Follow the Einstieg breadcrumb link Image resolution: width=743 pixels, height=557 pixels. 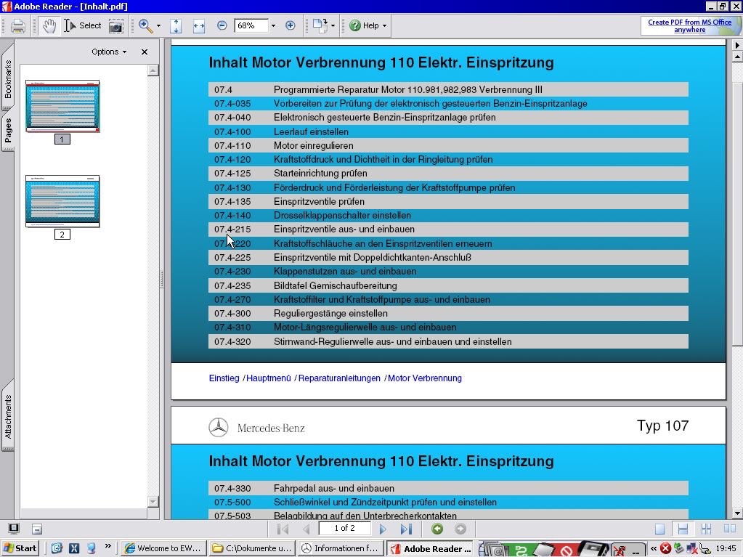[x=224, y=378]
